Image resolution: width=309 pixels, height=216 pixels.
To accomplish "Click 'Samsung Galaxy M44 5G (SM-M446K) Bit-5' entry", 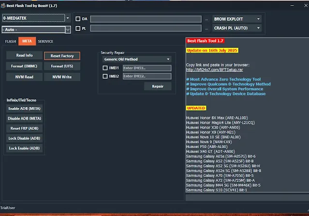I will point(223,185).
